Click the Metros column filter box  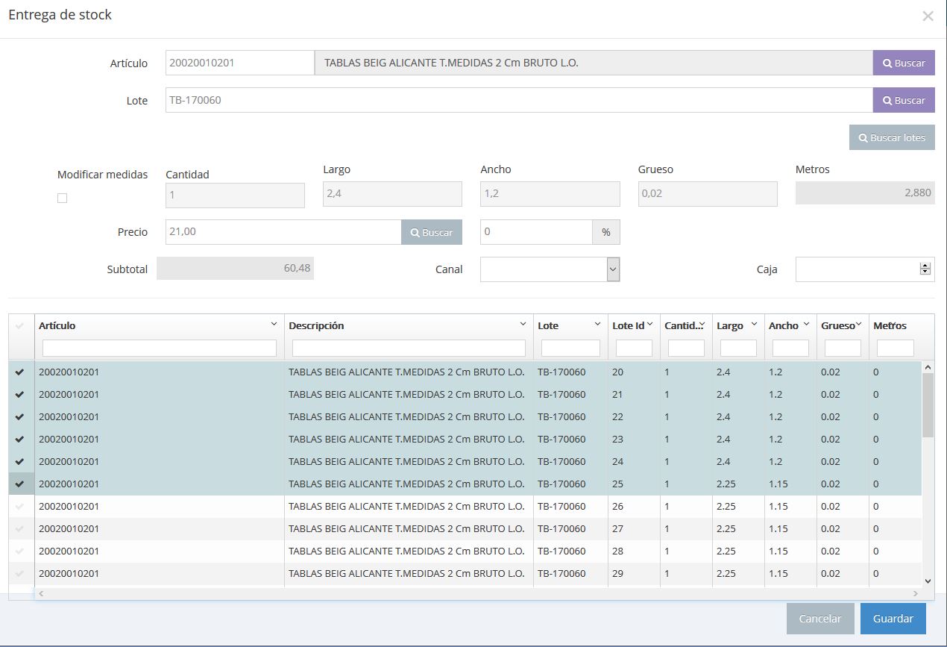[895, 348]
